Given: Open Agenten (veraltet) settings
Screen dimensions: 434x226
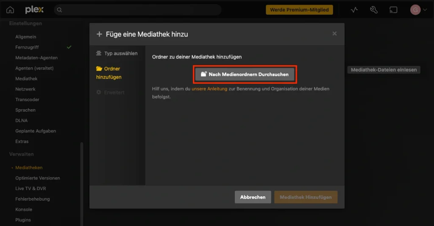Looking at the screenshot, I should click(34, 68).
